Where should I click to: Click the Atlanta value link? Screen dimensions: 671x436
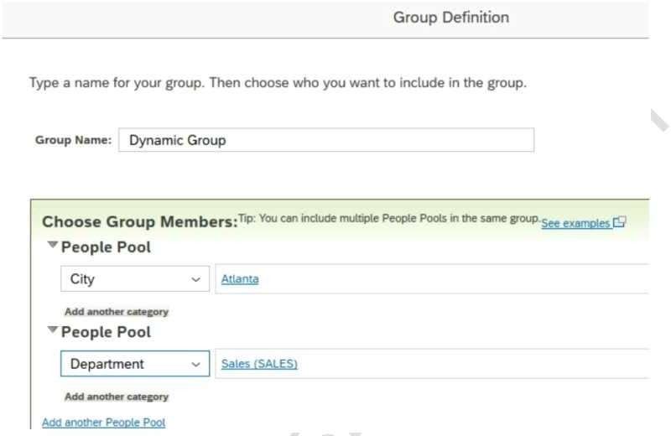(x=240, y=279)
